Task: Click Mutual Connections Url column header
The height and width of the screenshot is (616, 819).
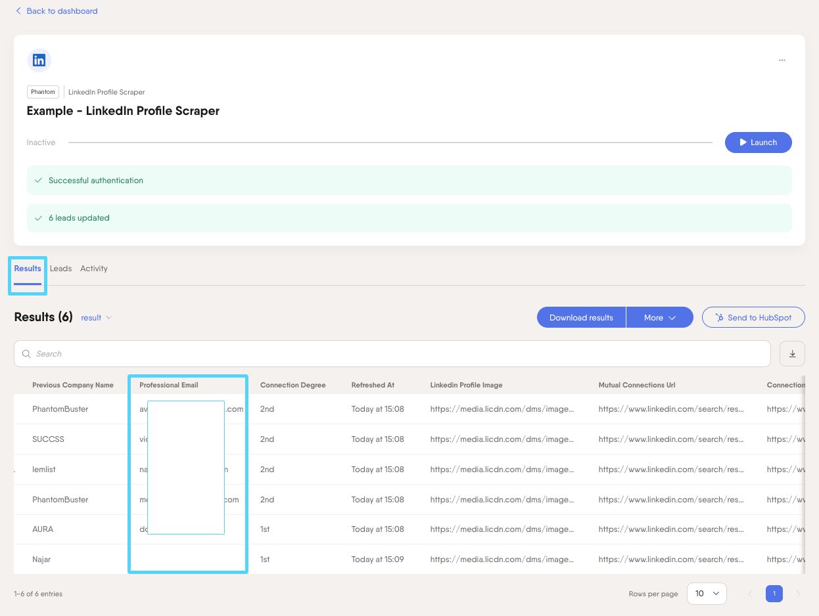Action: tap(637, 385)
